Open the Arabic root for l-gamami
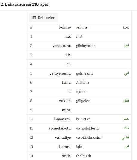 (126, 119)
